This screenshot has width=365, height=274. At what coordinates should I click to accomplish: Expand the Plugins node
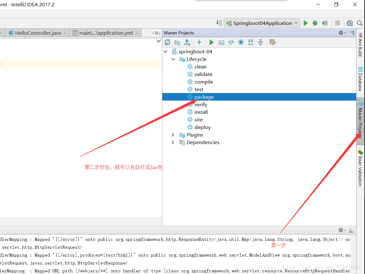tap(173, 135)
